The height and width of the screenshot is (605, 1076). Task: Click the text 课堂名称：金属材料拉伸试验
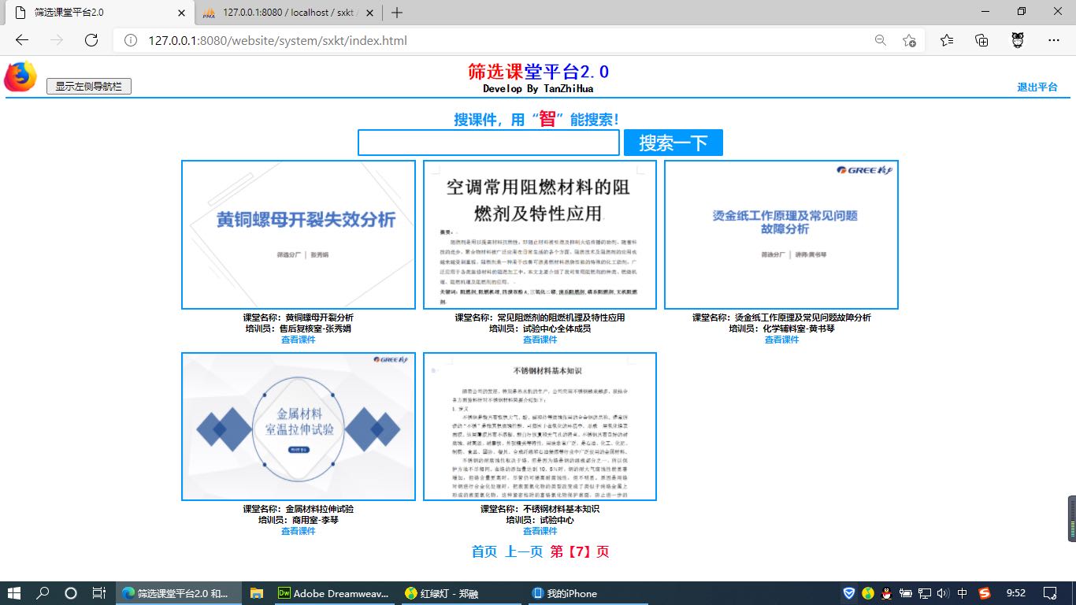coord(299,509)
